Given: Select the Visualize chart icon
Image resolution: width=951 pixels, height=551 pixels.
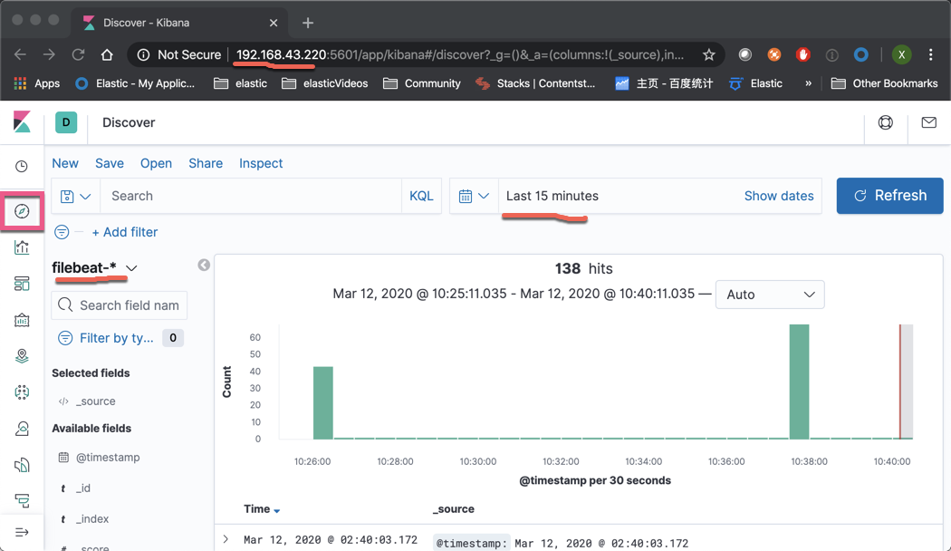Looking at the screenshot, I should (x=22, y=246).
